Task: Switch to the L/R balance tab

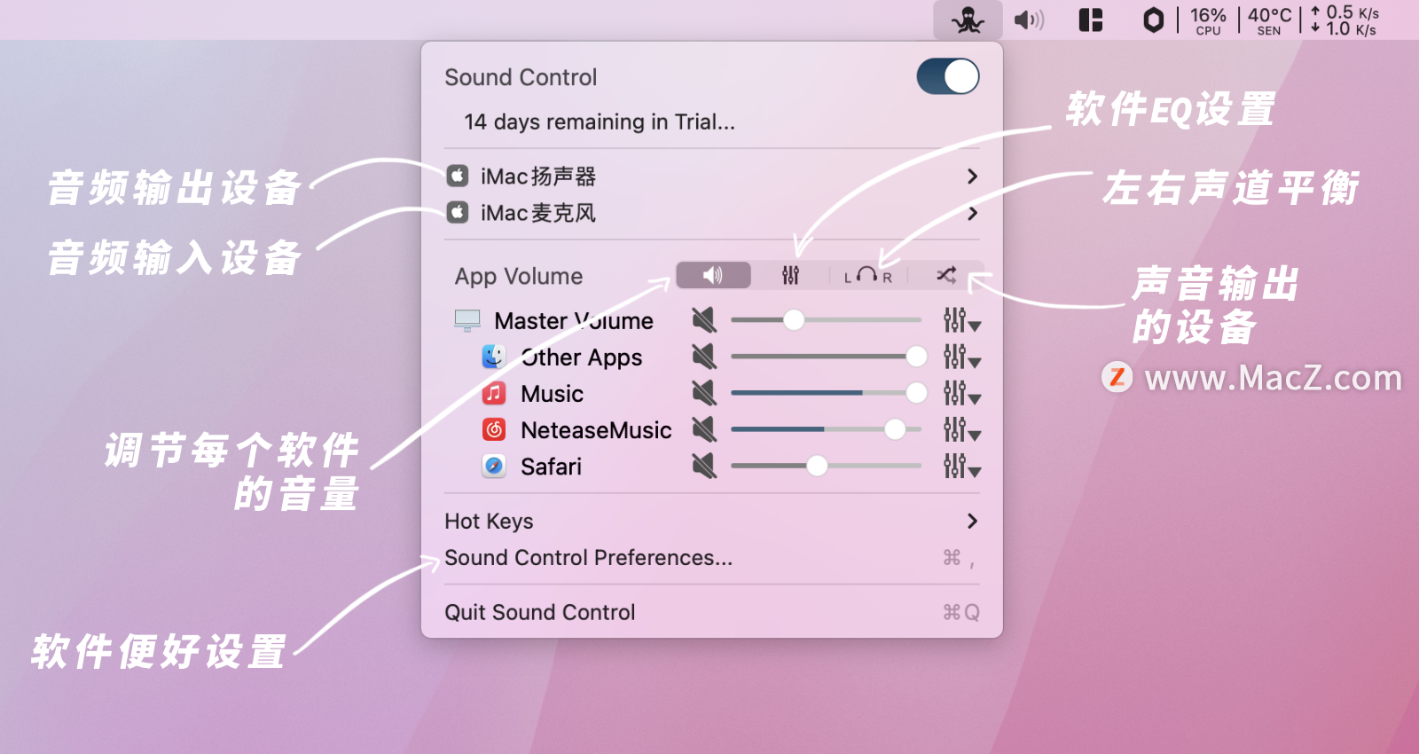Action: (867, 275)
